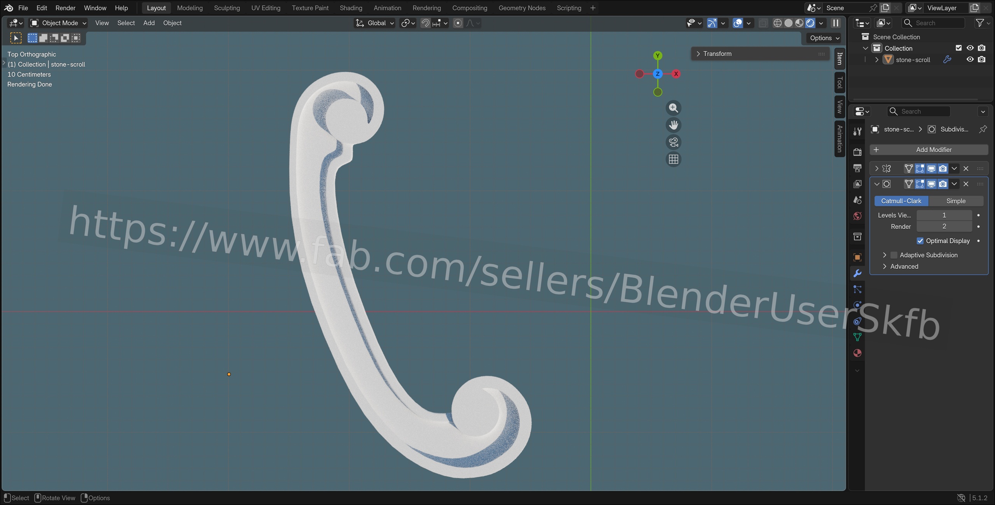Disable stone-scroll in renders via the camera icon
Viewport: 995px width, 505px height.
[981, 59]
